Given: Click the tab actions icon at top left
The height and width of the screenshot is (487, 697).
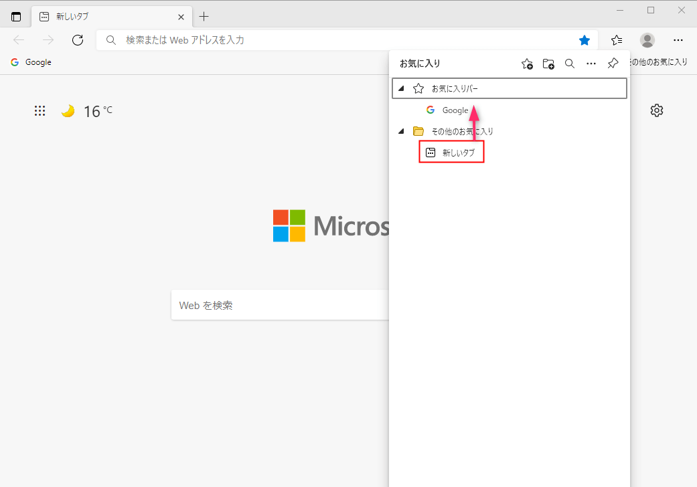Looking at the screenshot, I should pos(15,16).
